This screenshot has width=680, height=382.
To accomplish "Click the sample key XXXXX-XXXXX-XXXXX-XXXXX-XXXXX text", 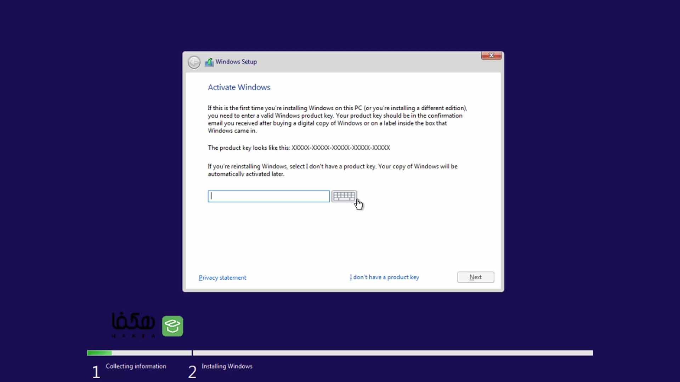I will point(341,148).
